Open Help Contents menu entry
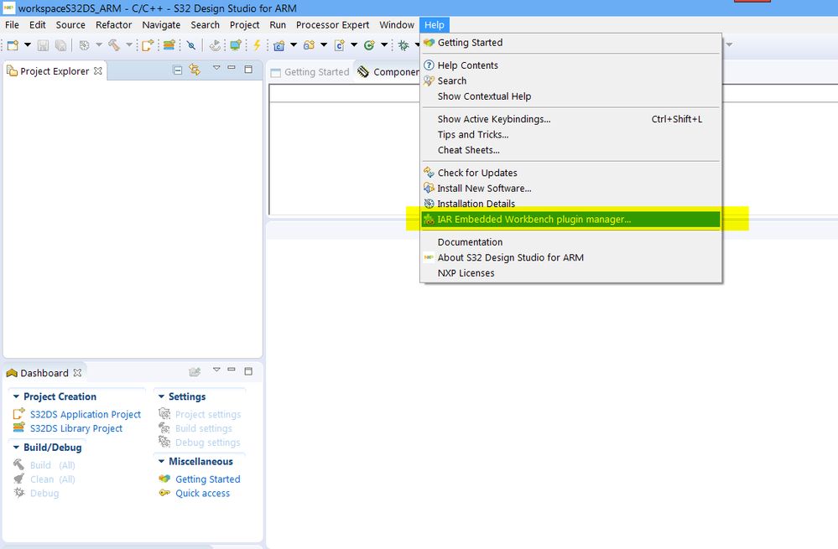This screenshot has height=549, width=838. point(570,65)
